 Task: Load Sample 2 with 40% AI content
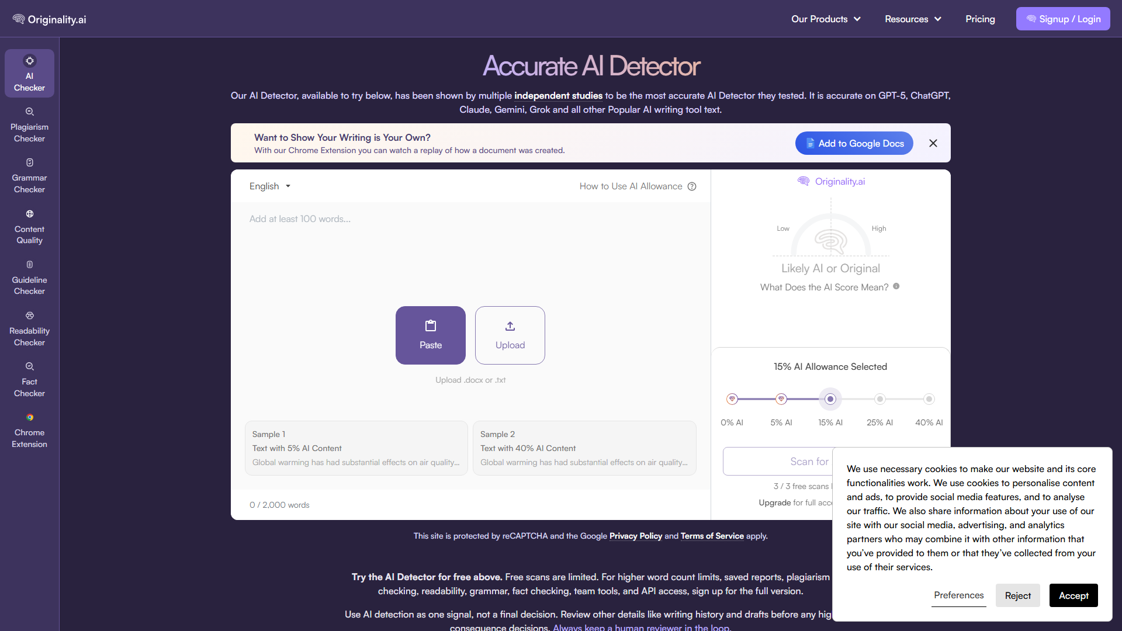coord(584,448)
